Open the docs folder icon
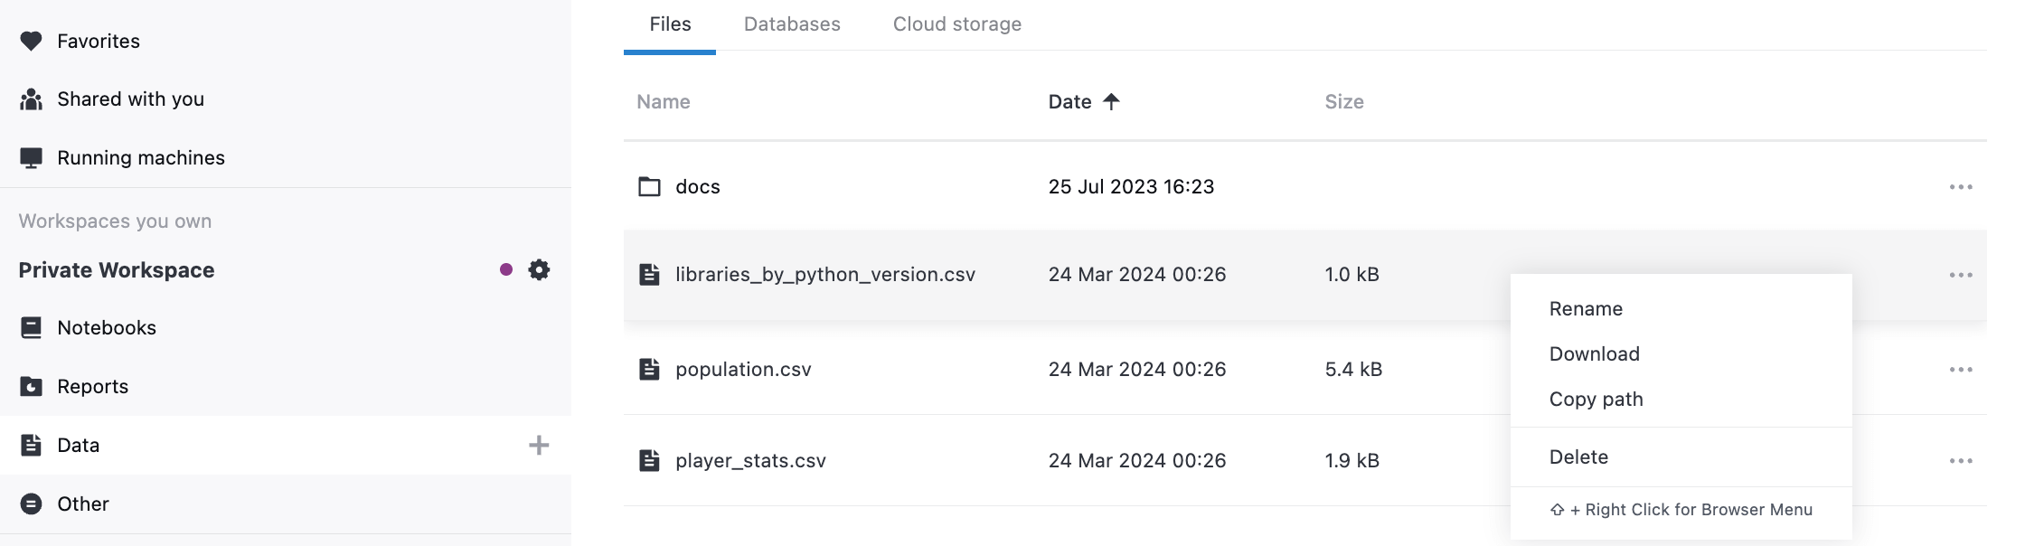This screenshot has width=2025, height=546. point(649,187)
